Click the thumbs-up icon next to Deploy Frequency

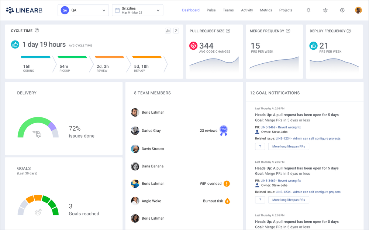(313, 46)
